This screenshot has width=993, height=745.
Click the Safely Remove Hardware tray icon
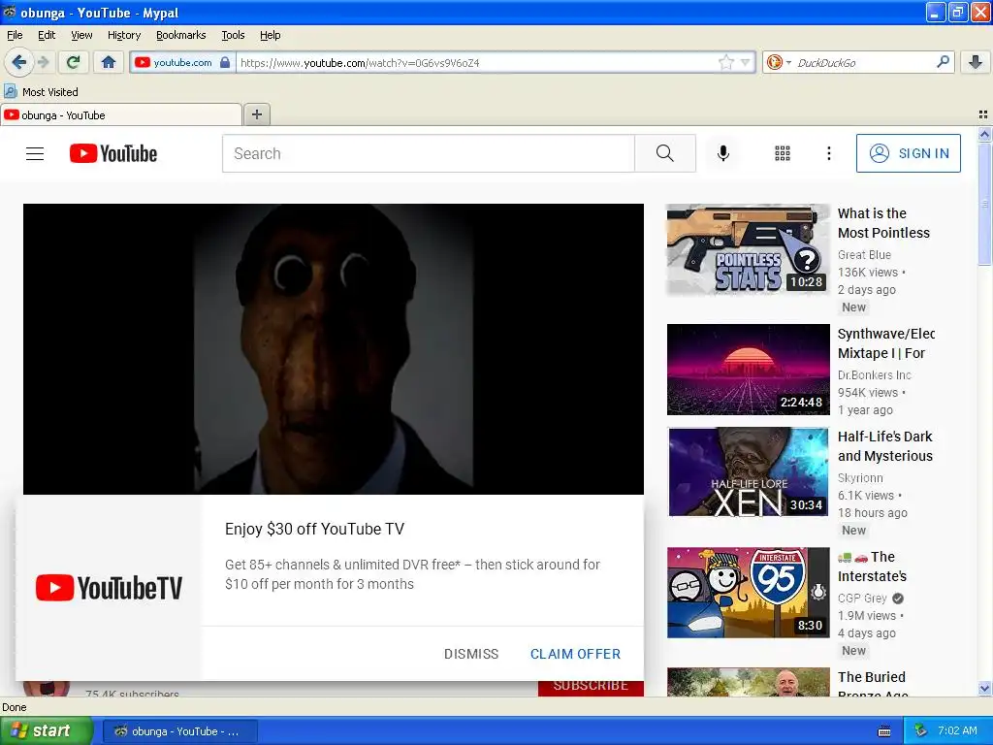pos(920,731)
